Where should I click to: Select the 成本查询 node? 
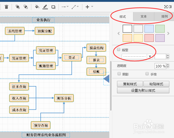(19, 110)
